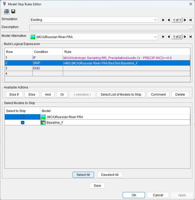
Task: Go to last simulation record
Action: [190, 20]
